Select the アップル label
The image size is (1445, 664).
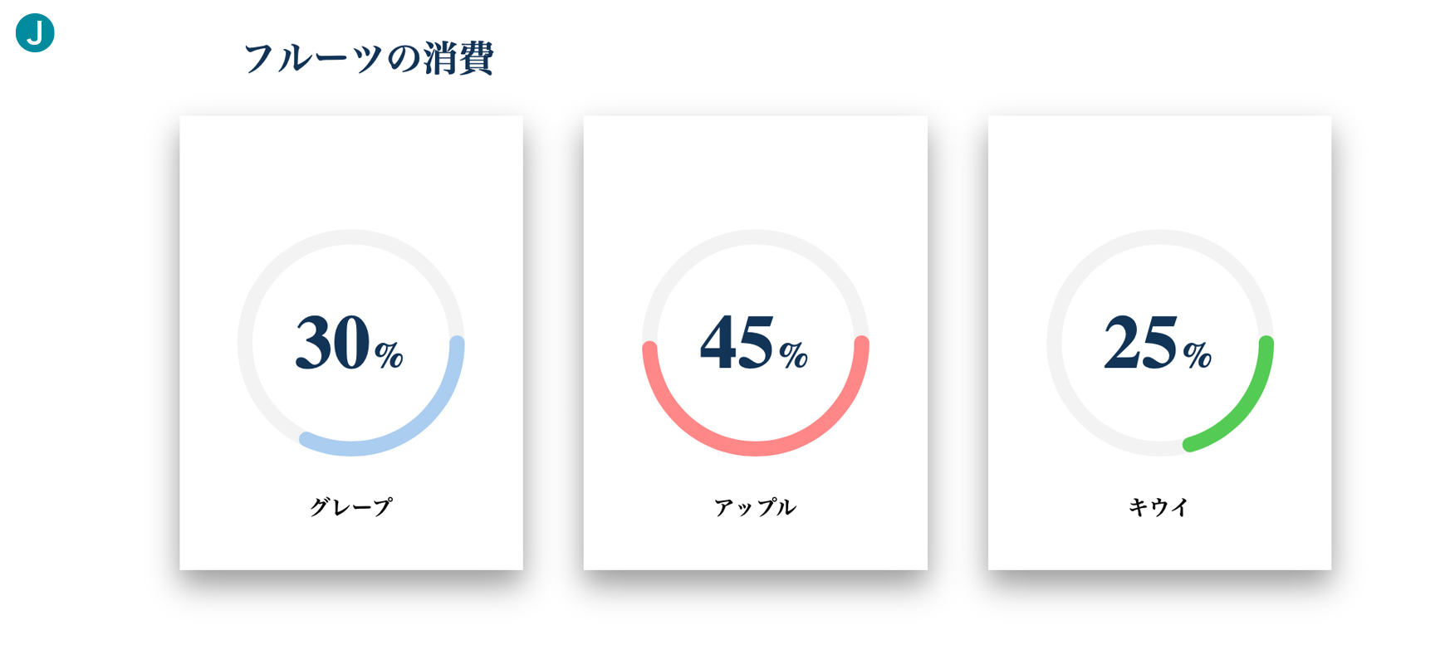click(755, 506)
